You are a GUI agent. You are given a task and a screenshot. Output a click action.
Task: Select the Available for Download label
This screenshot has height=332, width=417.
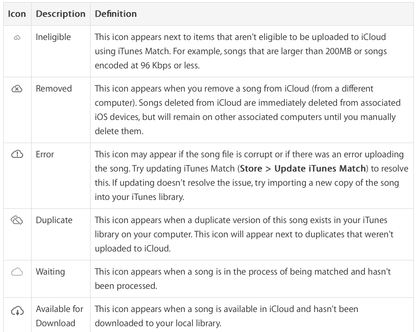[59, 316]
